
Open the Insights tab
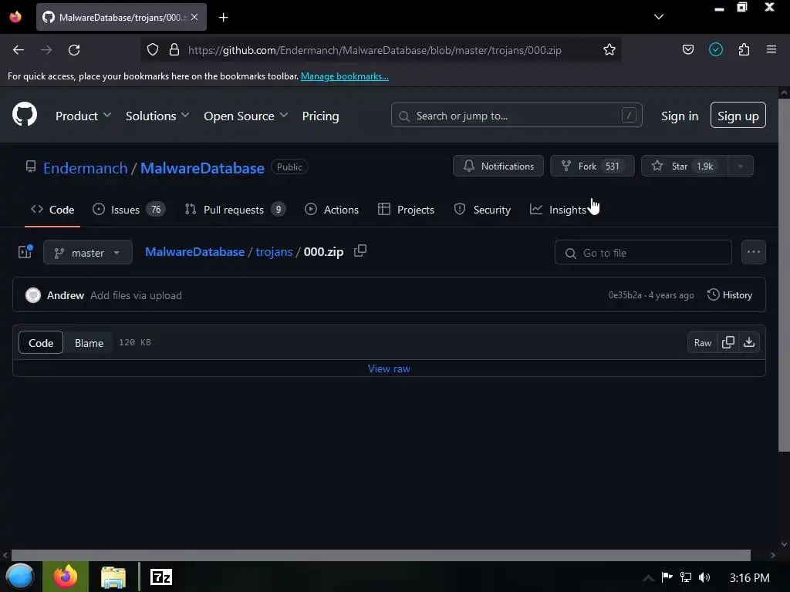click(559, 210)
